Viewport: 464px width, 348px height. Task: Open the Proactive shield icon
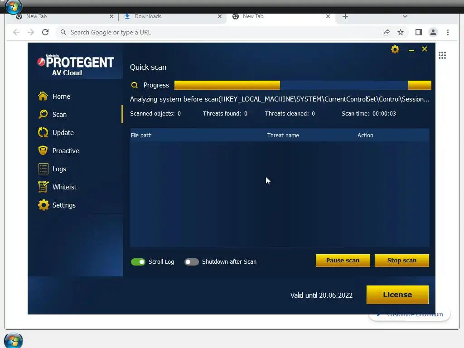pos(43,150)
